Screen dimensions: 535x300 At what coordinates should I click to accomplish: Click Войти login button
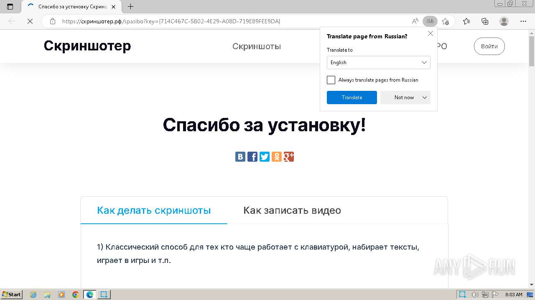click(x=489, y=46)
